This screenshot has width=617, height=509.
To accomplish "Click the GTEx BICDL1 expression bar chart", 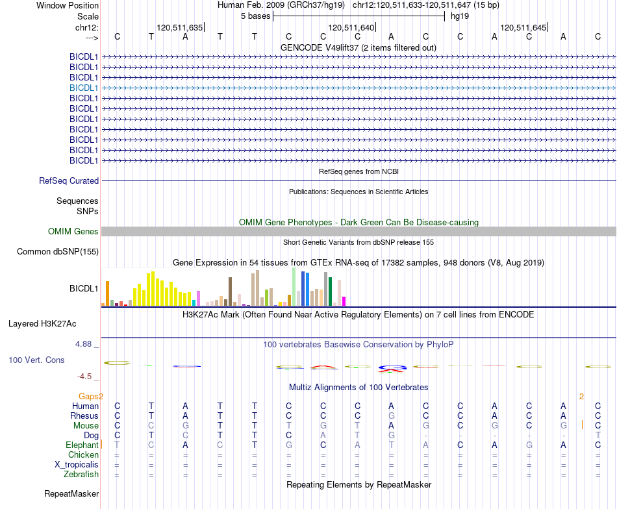I will click(x=223, y=287).
